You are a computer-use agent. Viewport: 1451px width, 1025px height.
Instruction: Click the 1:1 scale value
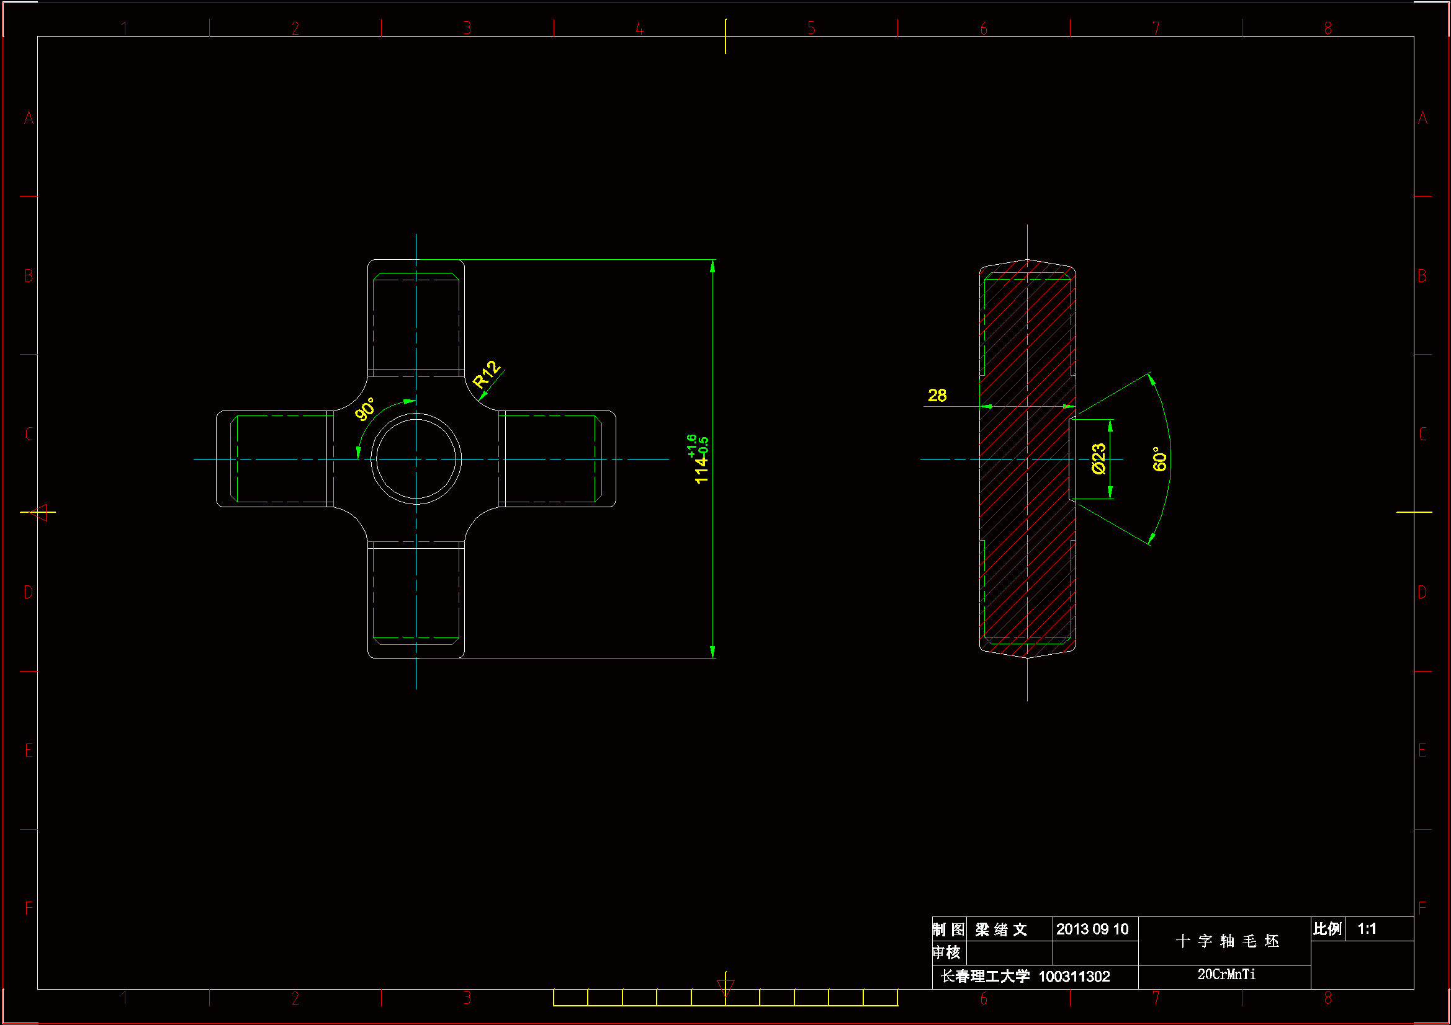(x=1367, y=929)
